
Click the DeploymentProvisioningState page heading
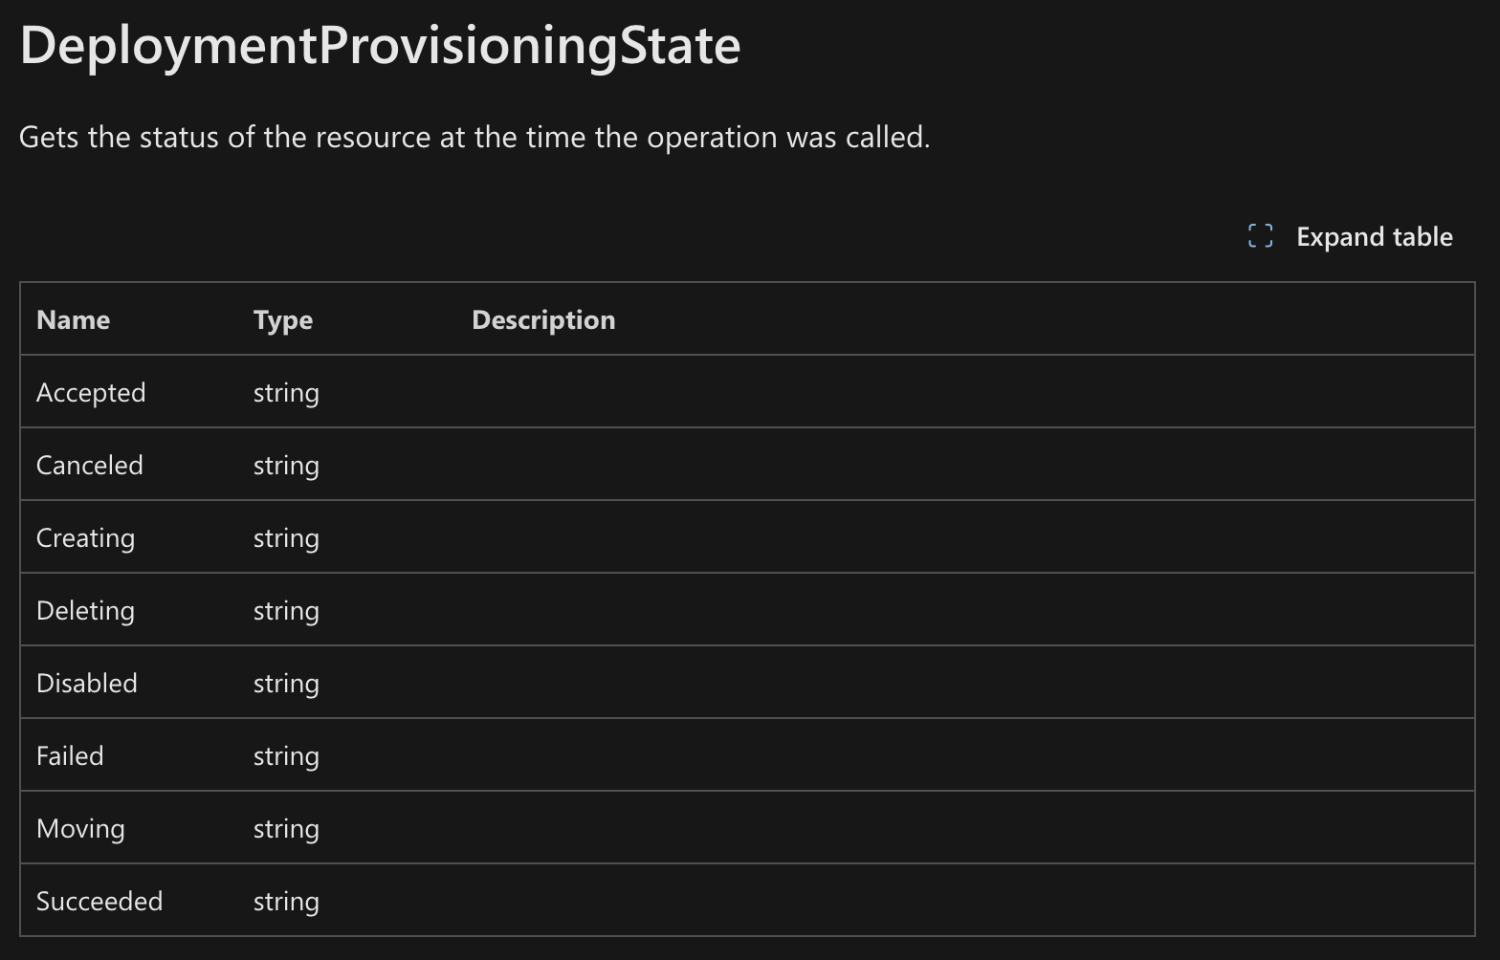380,45
